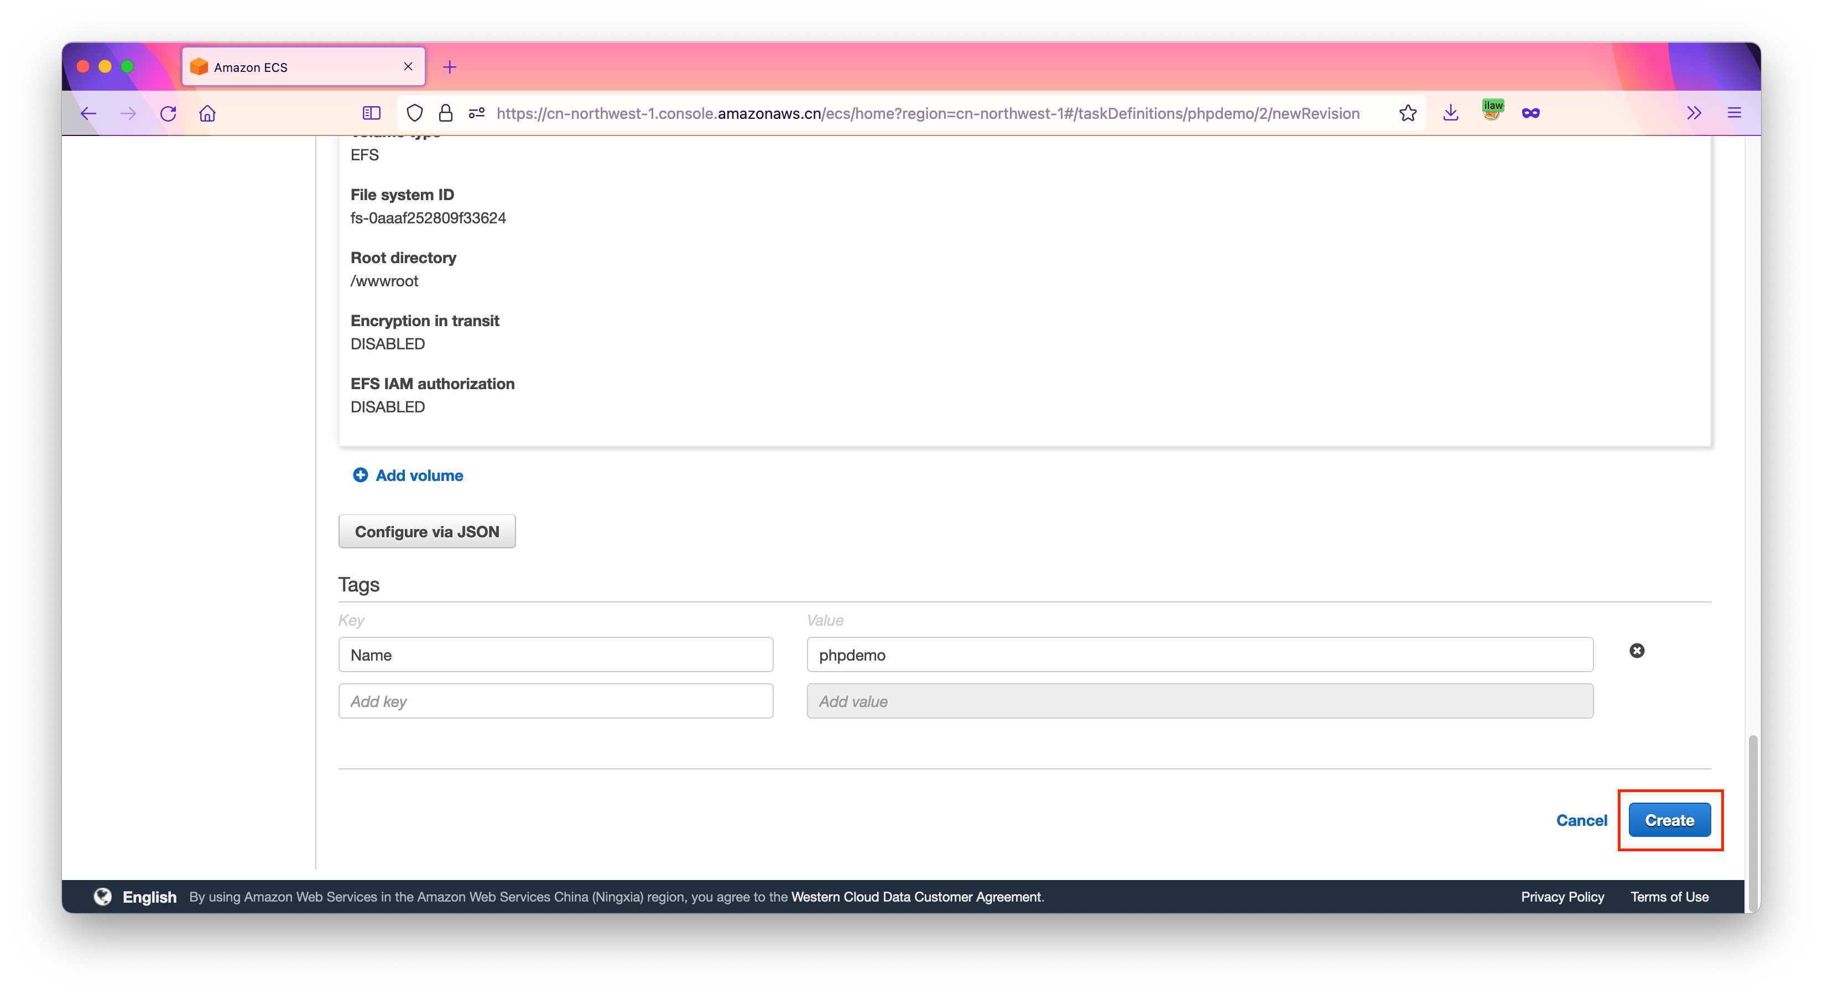Click the Encryption in transit label
Screen dimensions: 1823x995
point(425,321)
